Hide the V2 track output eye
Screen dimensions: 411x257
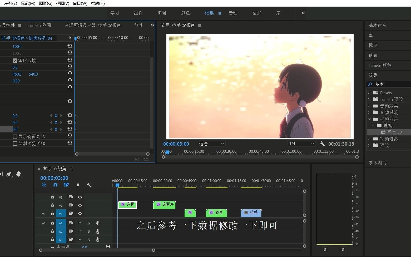(x=80, y=205)
